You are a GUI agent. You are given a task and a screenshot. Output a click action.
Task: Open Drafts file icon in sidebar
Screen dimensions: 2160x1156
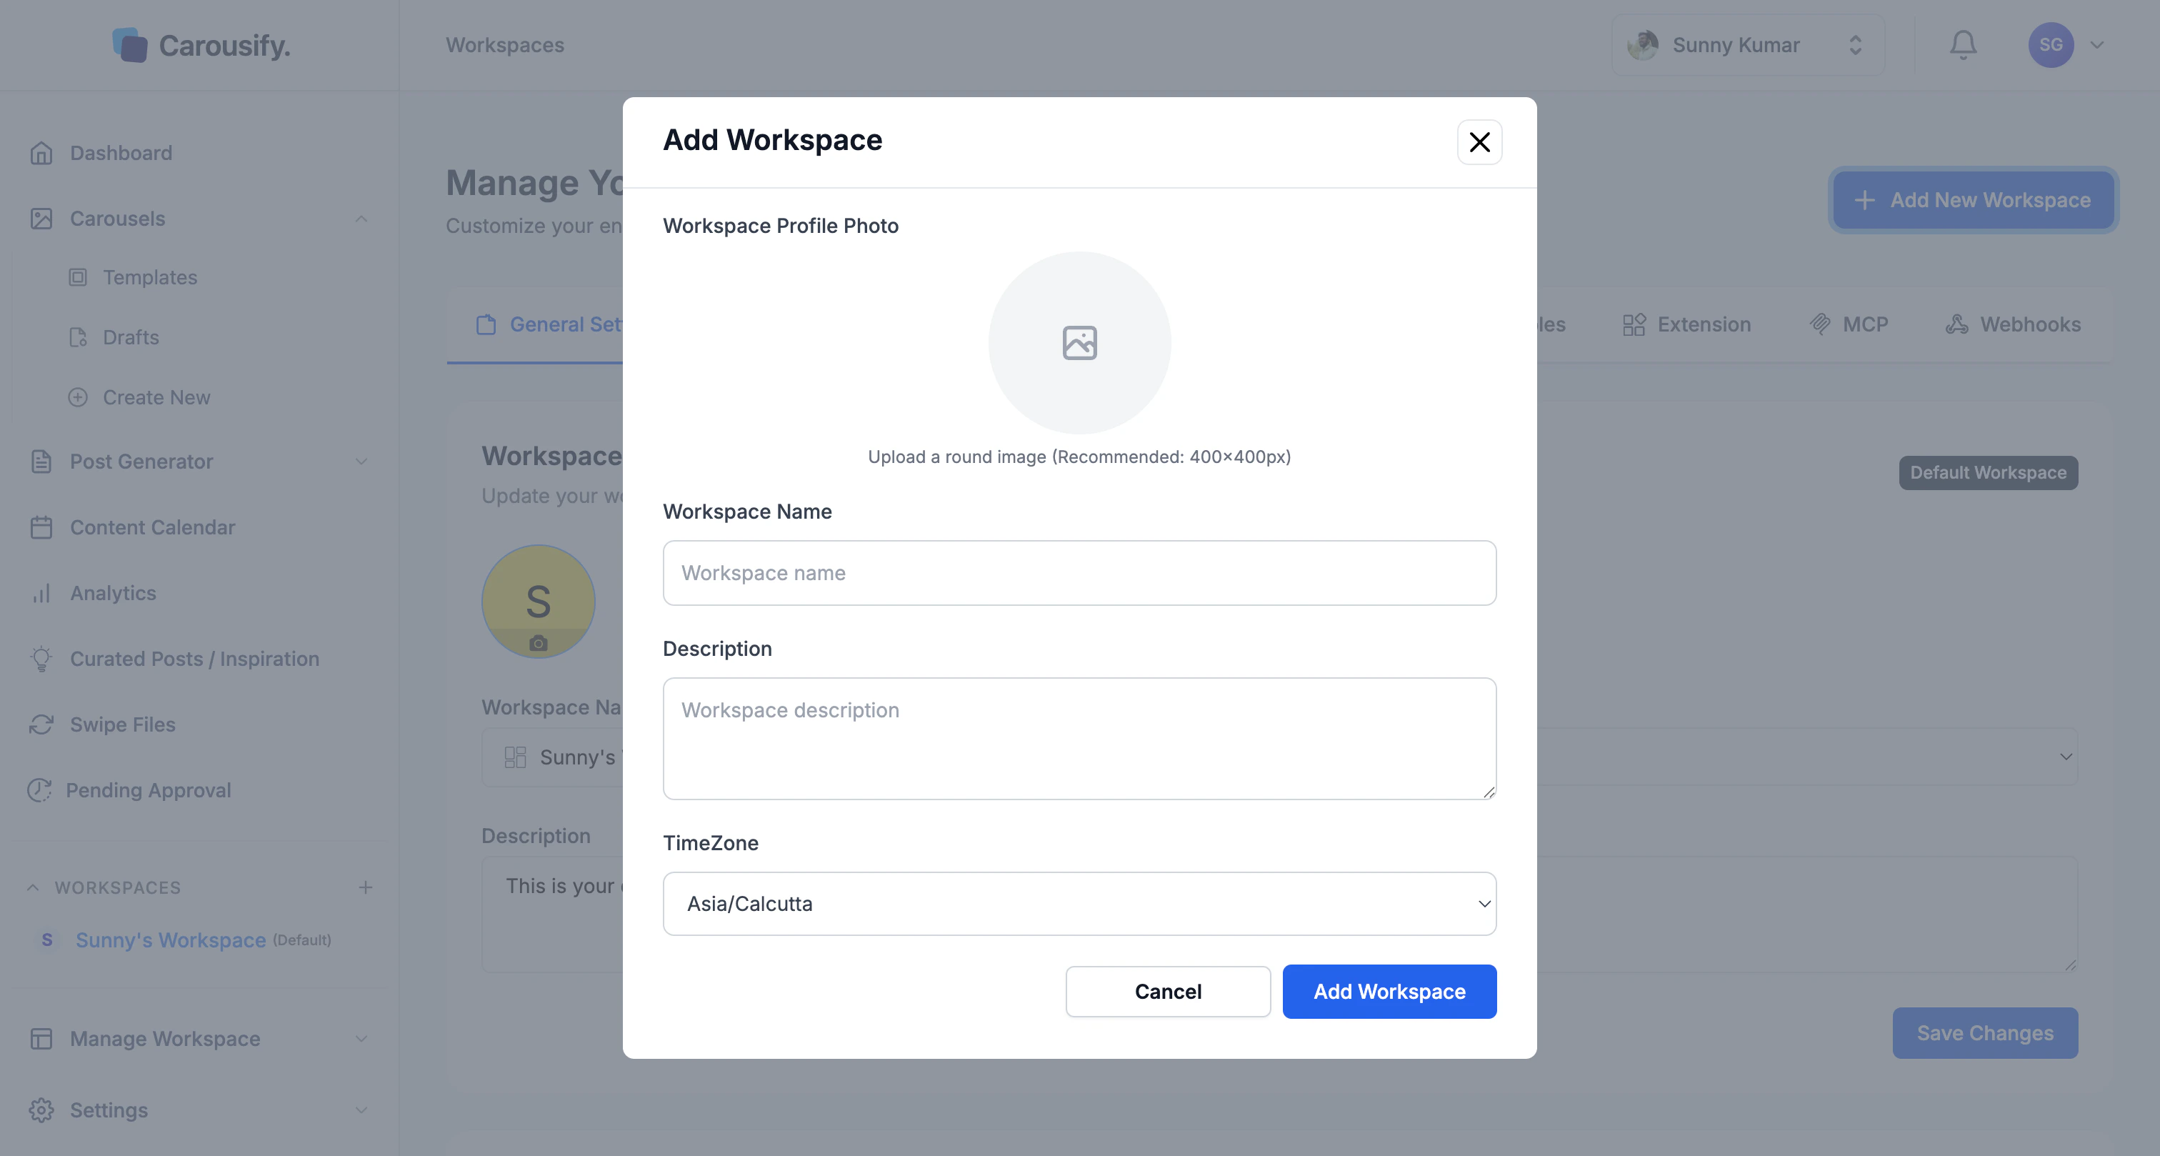coord(78,337)
